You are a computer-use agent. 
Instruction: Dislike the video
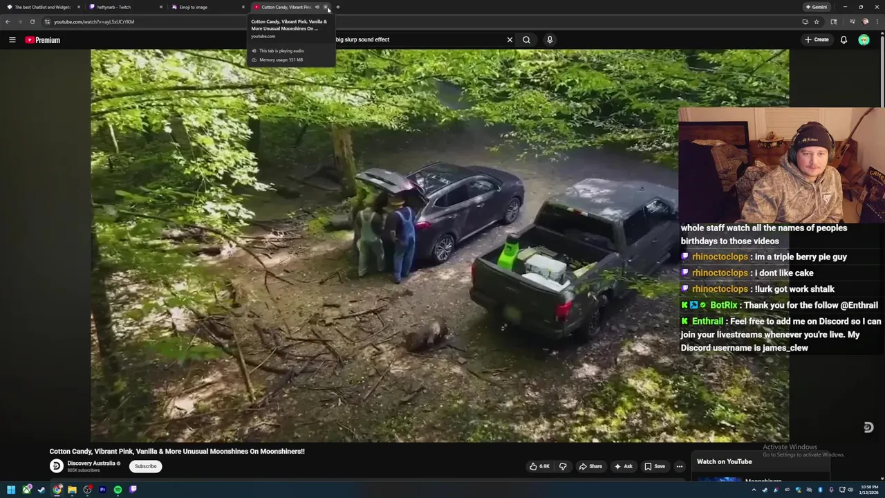[563, 466]
